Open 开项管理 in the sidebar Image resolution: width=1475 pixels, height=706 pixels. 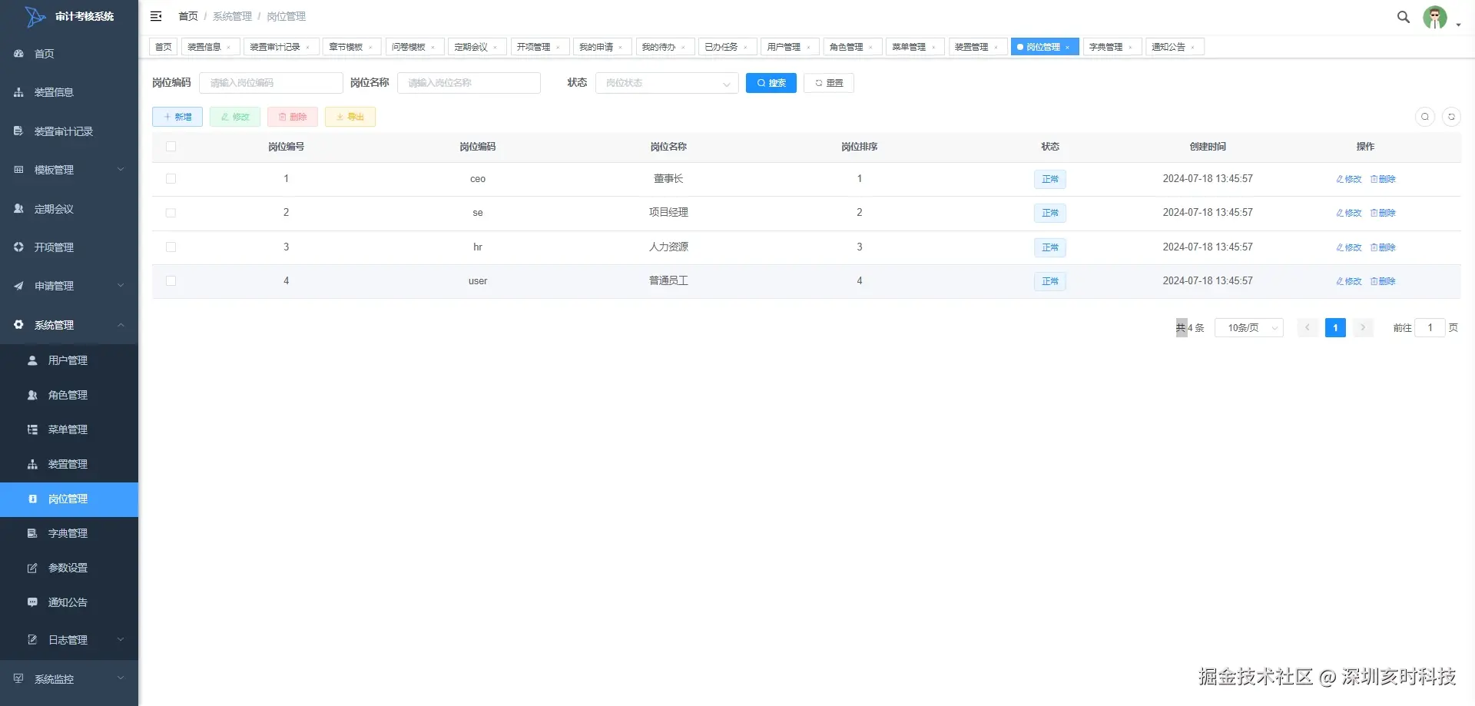[69, 247]
